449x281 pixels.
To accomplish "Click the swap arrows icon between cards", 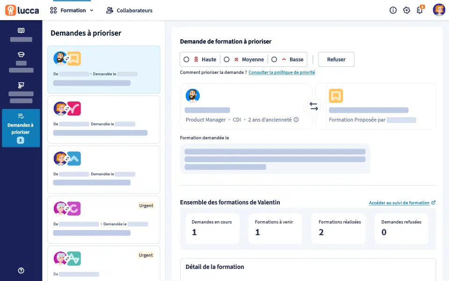I will coord(314,107).
